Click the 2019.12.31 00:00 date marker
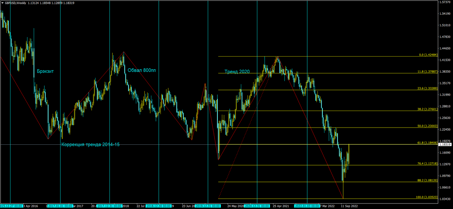The width and height of the screenshot is (453, 209). pyautogui.click(x=208, y=206)
